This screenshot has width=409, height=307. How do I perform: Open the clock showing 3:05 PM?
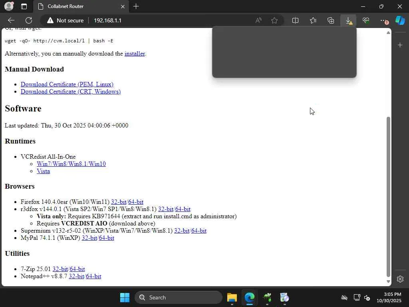[x=389, y=297]
